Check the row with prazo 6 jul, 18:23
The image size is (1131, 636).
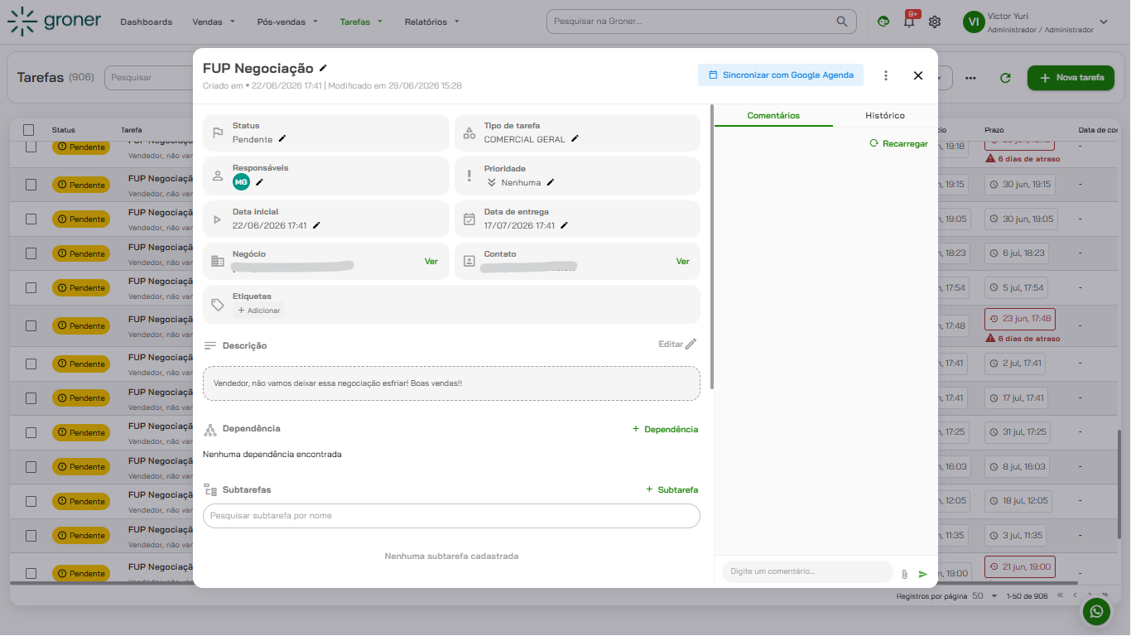31,253
